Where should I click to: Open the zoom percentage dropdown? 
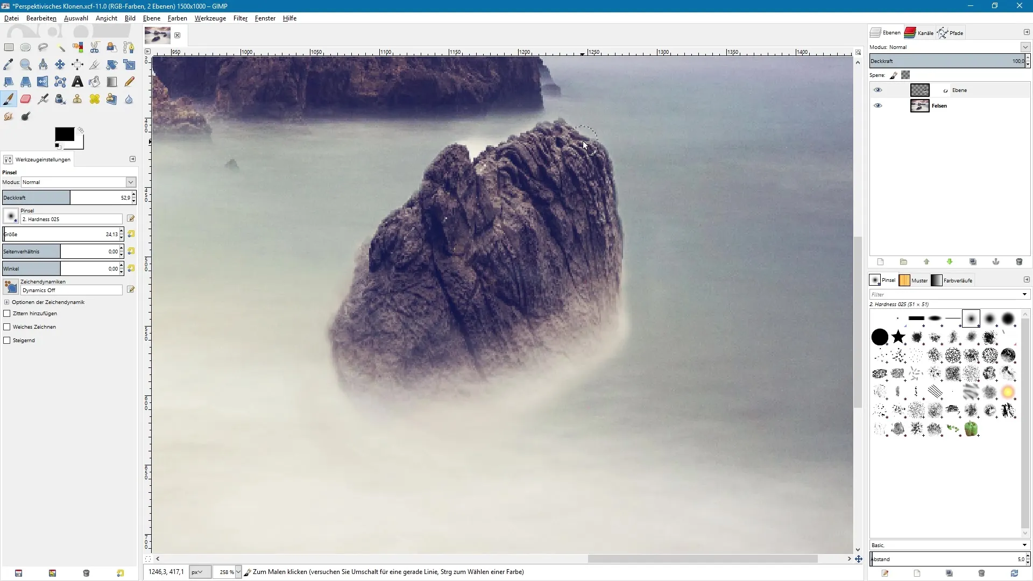point(238,572)
